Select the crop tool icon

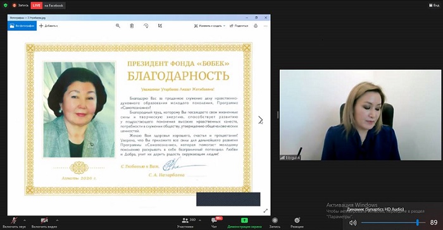160,26
